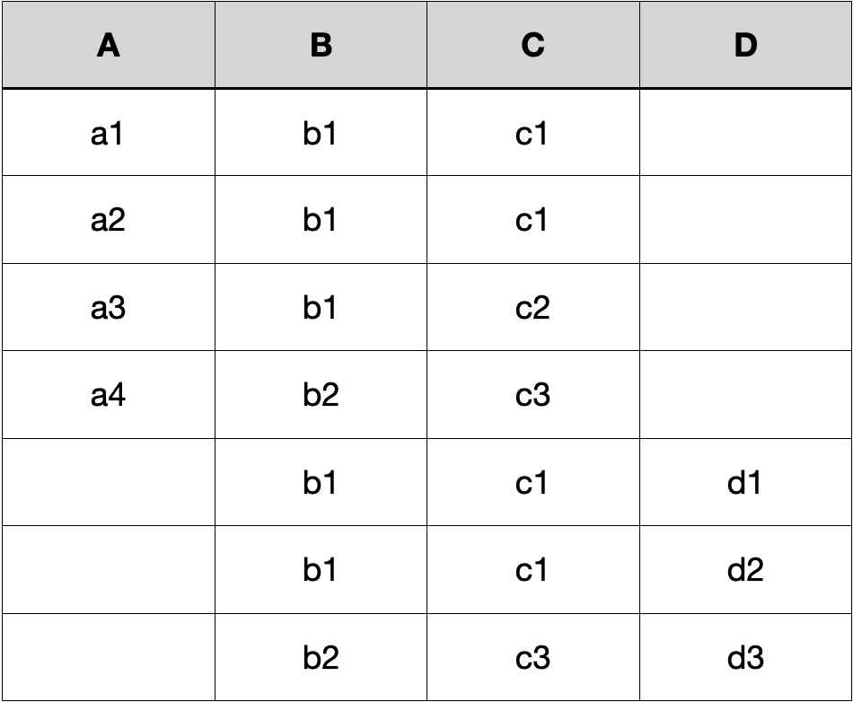Select the c1 cell in the a2 row
The width and height of the screenshot is (853, 702).
[532, 221]
